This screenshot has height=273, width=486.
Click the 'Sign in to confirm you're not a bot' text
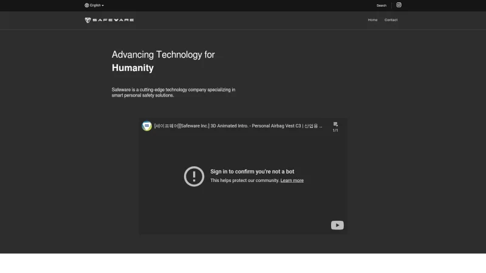[252, 172]
